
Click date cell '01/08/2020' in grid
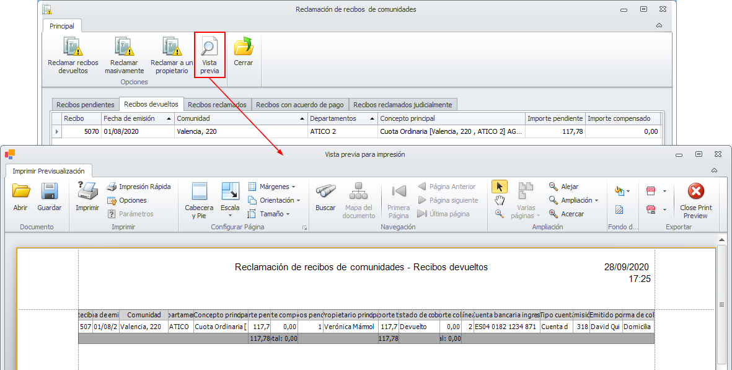(138, 131)
